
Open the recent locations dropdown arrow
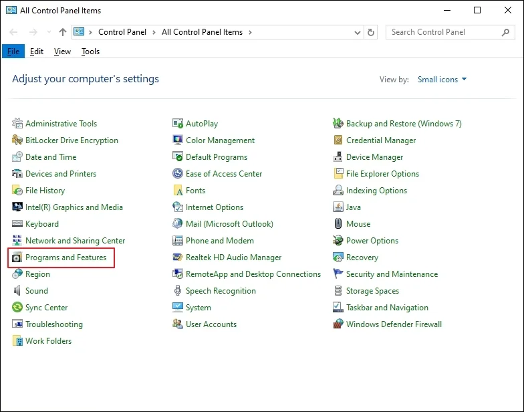tap(49, 32)
